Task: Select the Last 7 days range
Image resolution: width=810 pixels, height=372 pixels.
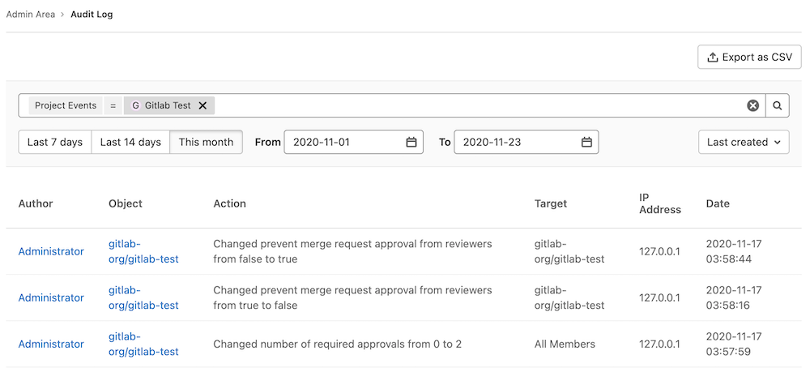Action: coord(55,142)
